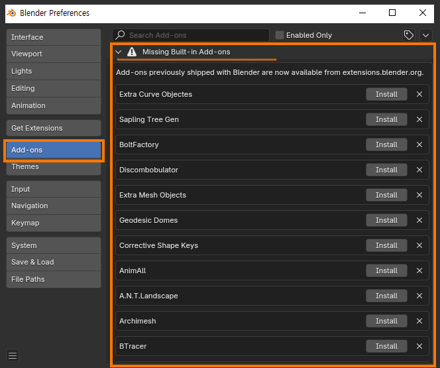
Task: Install the Geodesic Domes add-on
Action: pyautogui.click(x=386, y=220)
